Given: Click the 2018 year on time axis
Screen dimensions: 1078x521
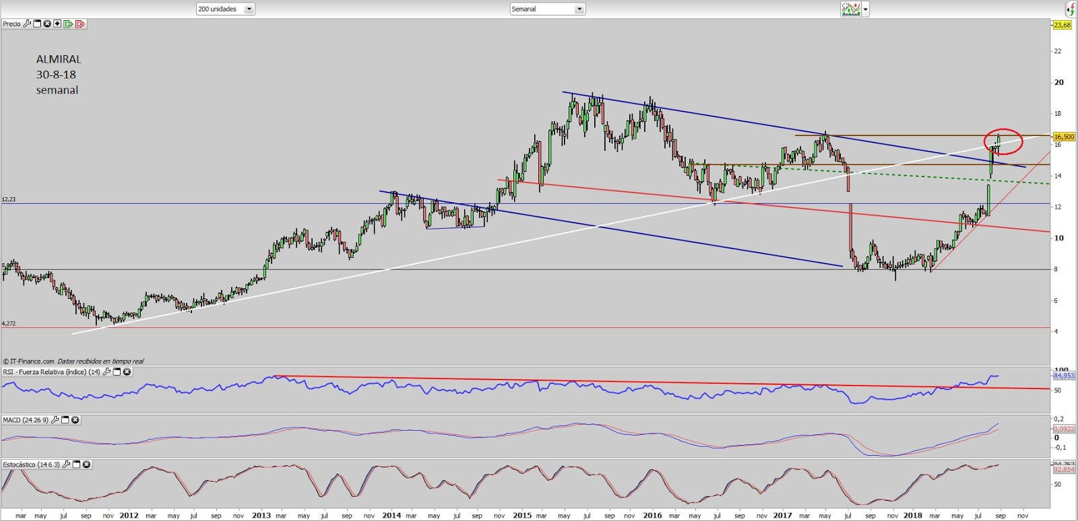Looking at the screenshot, I should coord(913,516).
